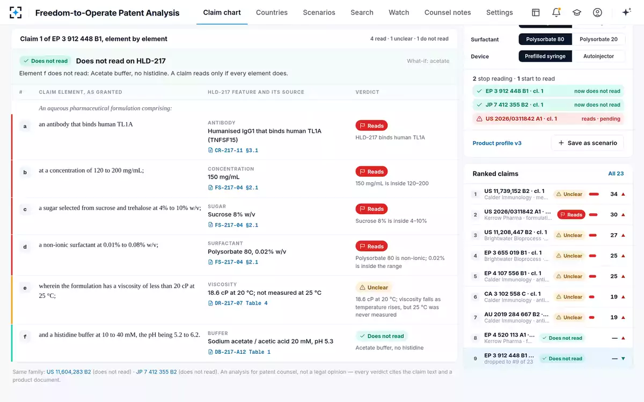Screen dimensions: 644x402
Task: Click the app logo icon
Action: coord(16,12)
